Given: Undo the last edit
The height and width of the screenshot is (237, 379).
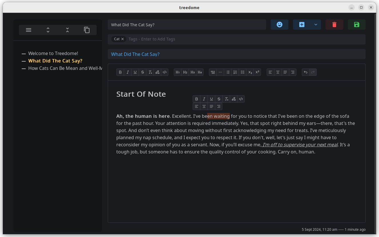Looking at the screenshot, I should click(305, 72).
